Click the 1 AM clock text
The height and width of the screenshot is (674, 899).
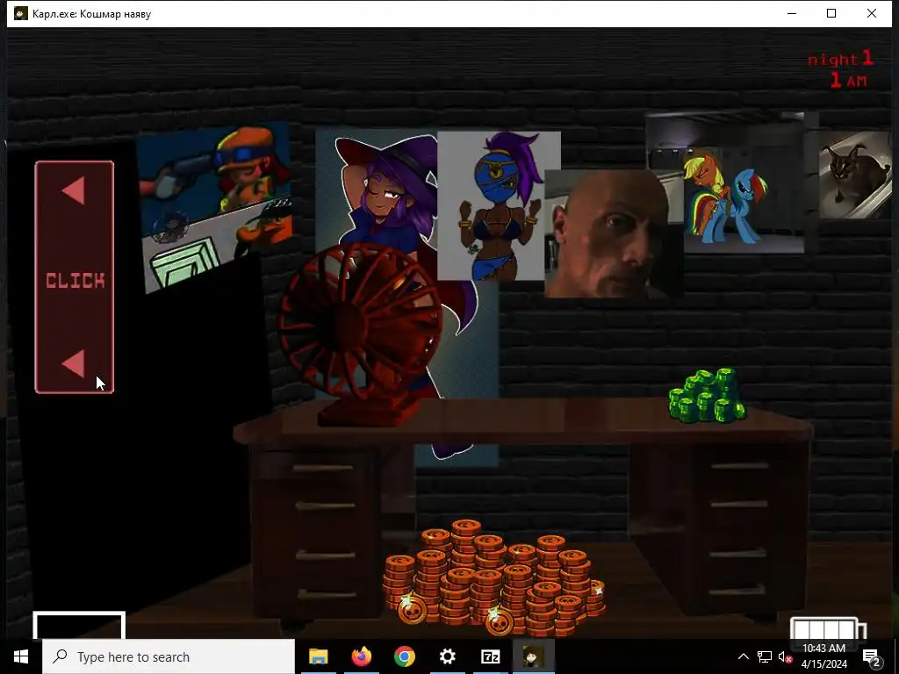pyautogui.click(x=849, y=81)
